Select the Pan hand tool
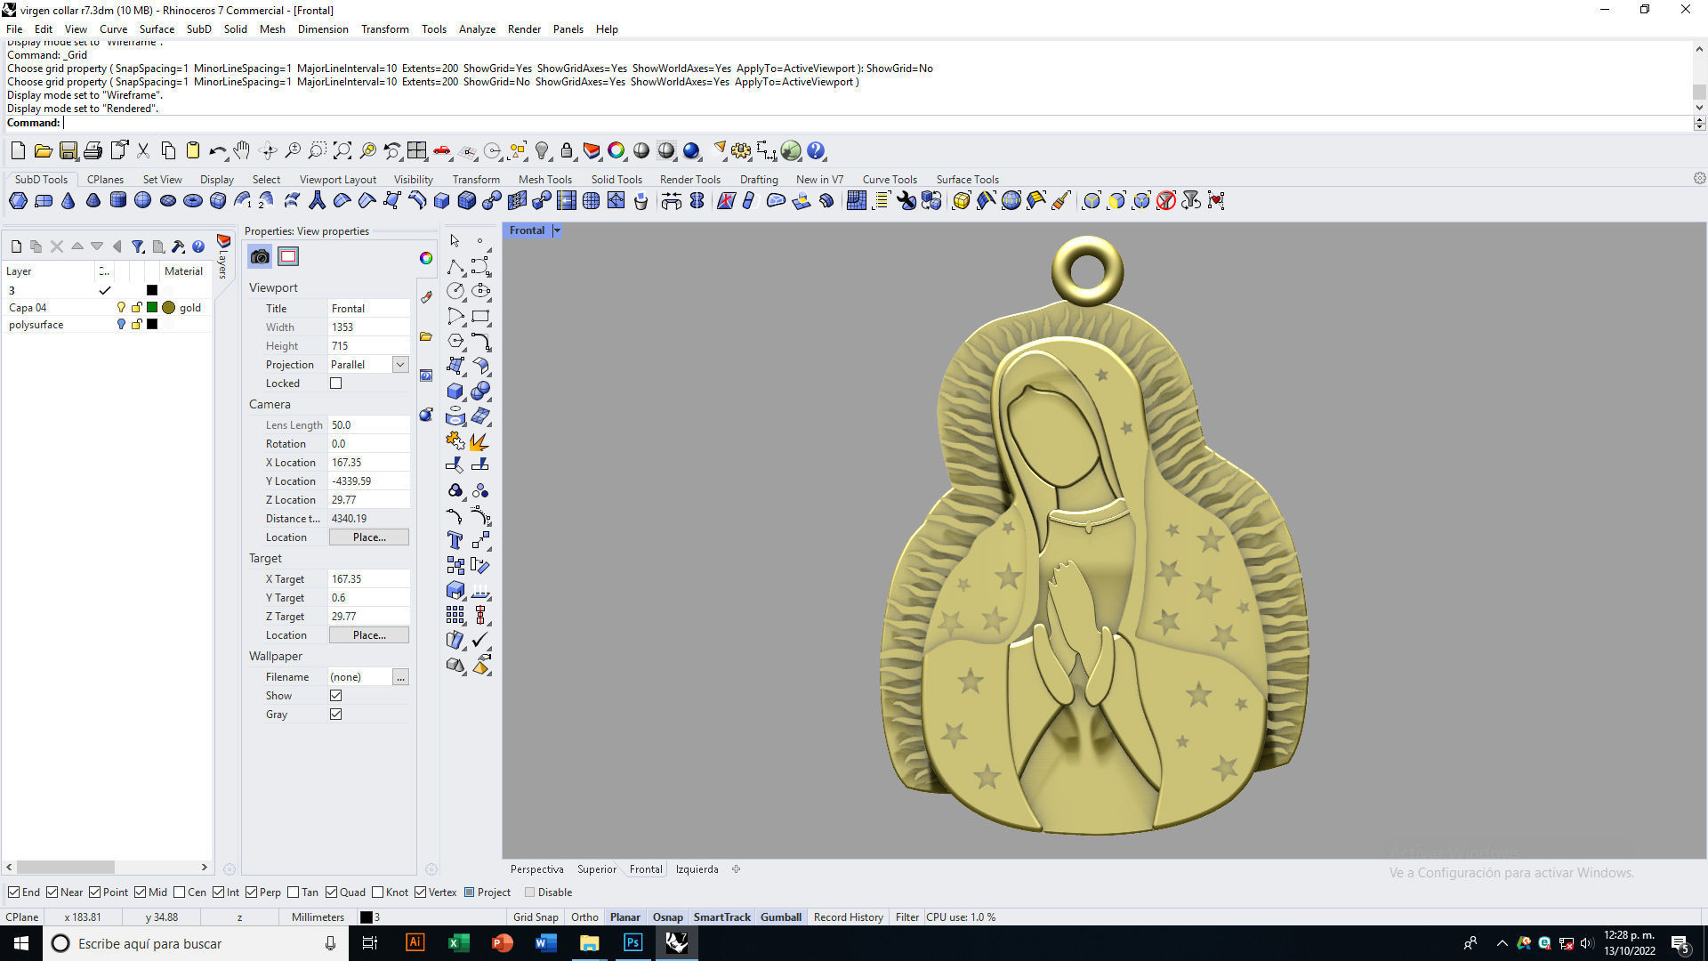 (242, 150)
